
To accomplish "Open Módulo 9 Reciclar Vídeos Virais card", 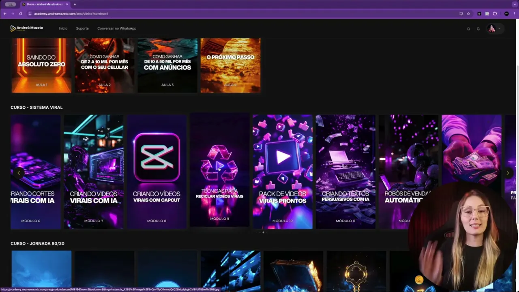I will [219, 170].
